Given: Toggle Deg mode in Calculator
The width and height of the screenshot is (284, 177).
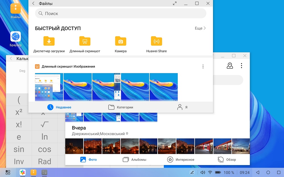Looking at the screenshot, I should click(x=22, y=71).
